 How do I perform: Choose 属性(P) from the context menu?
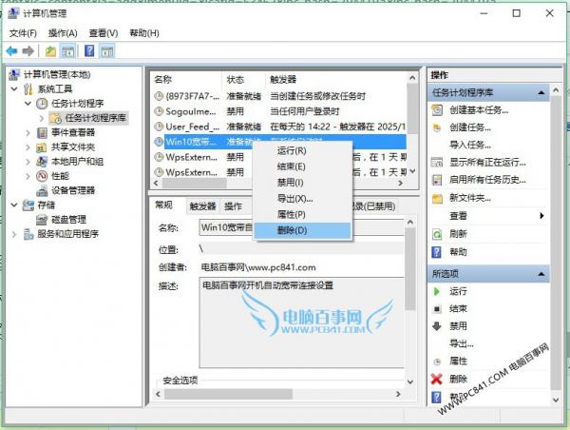(302, 214)
